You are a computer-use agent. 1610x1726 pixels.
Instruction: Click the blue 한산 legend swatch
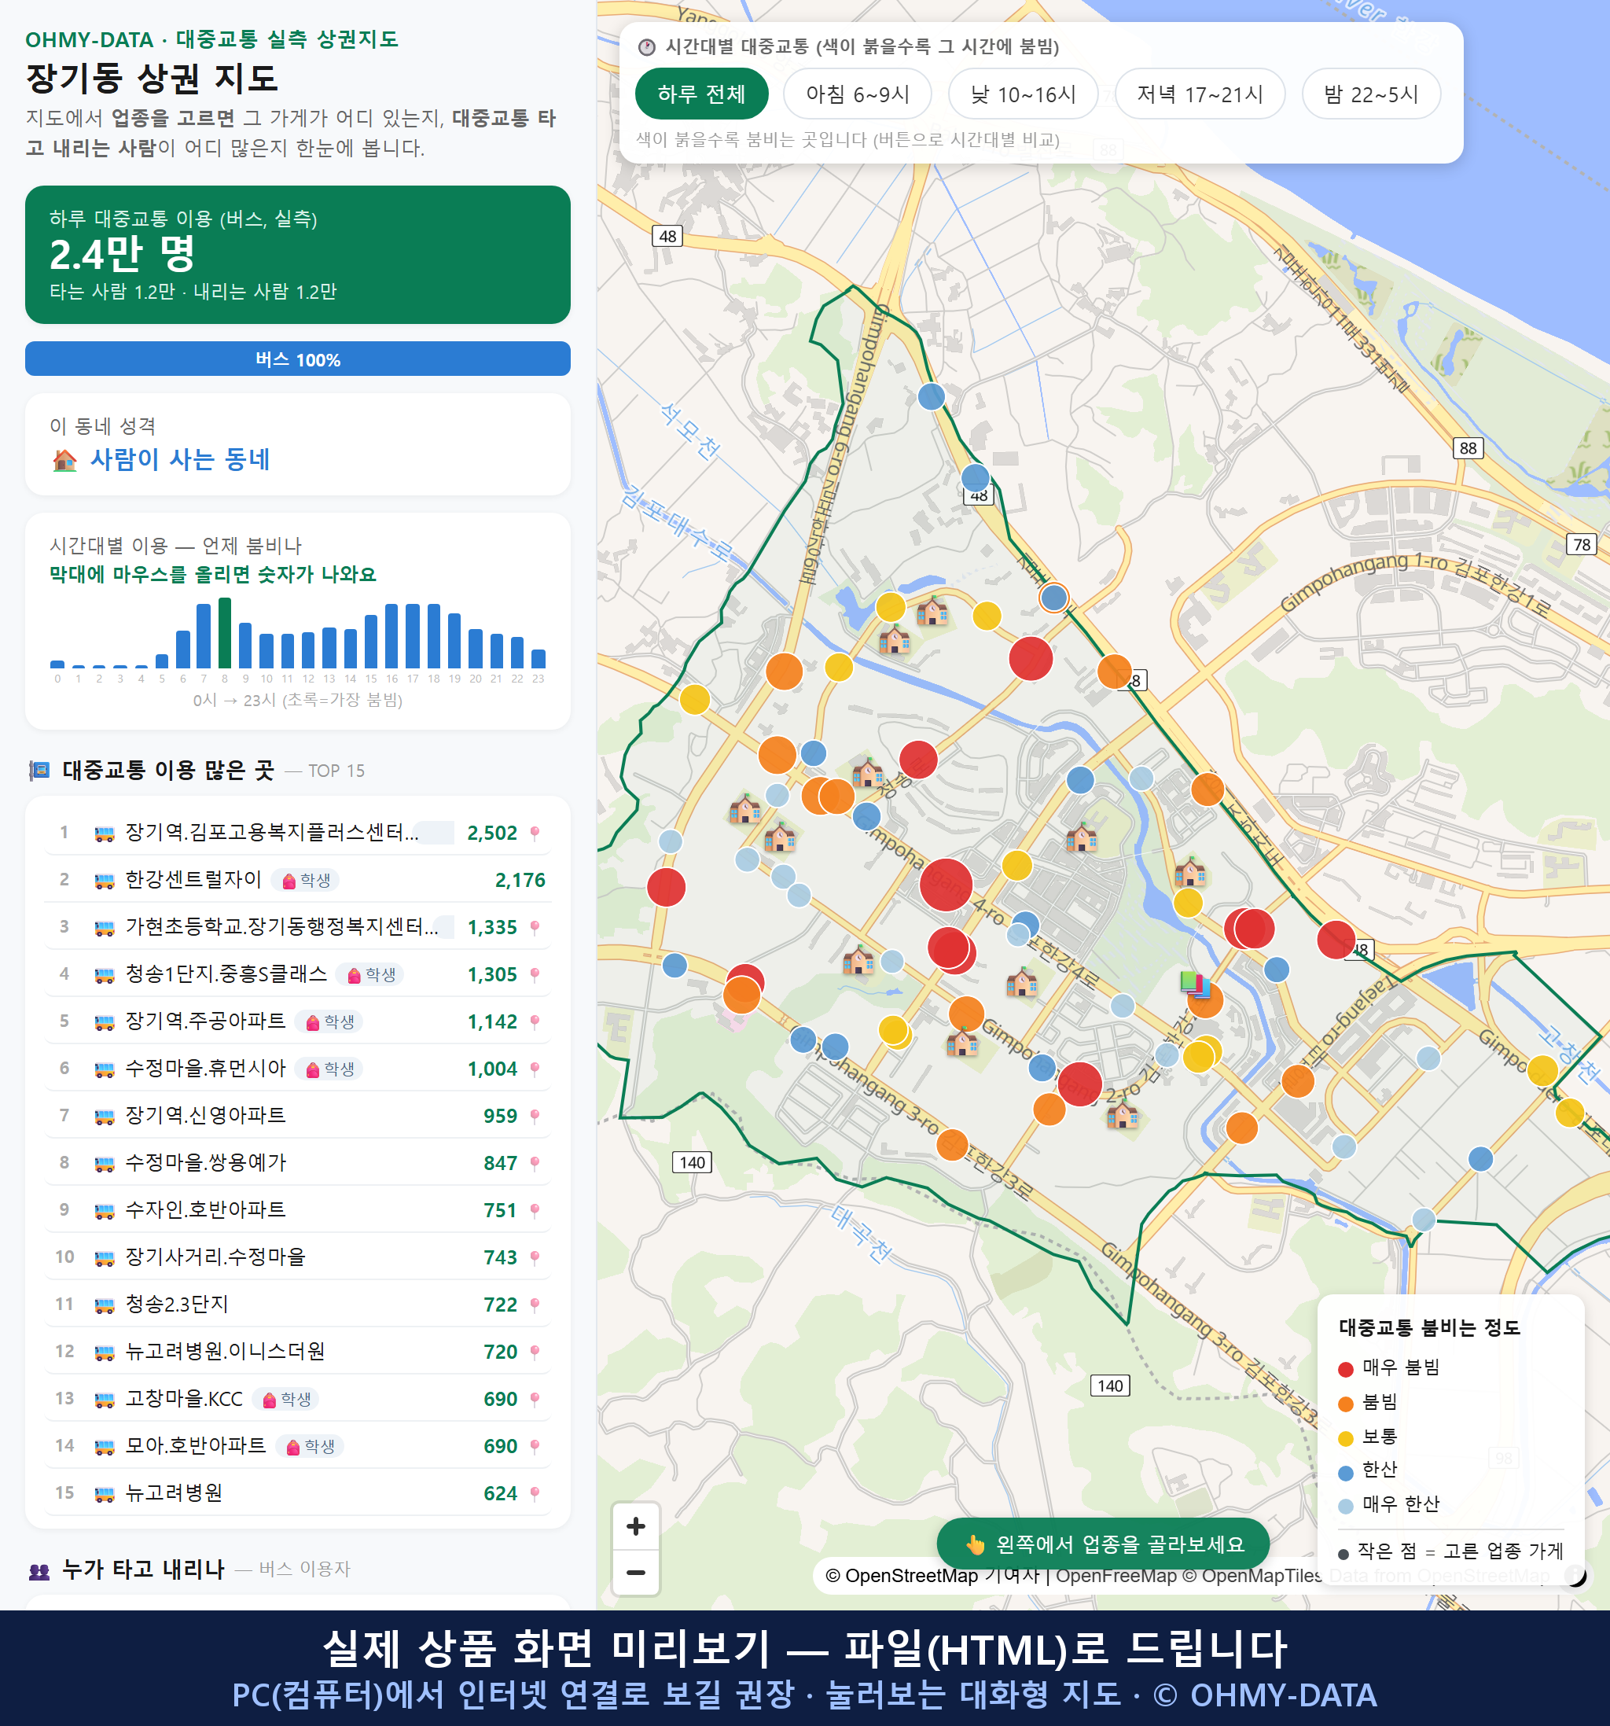click(x=1345, y=1473)
